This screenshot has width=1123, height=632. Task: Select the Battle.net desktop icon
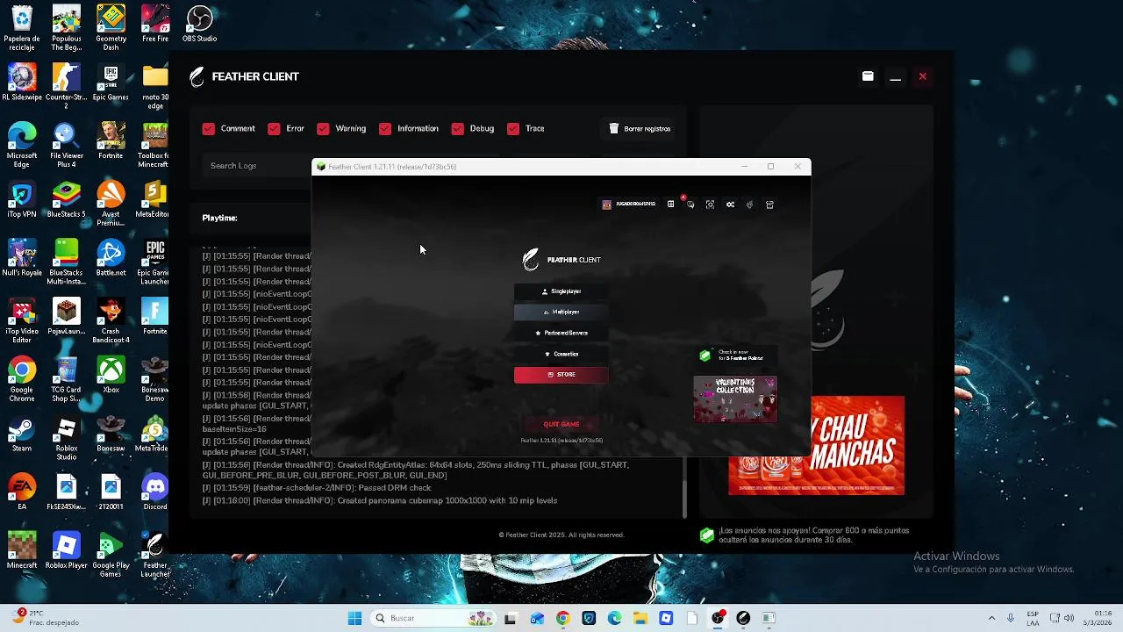click(x=111, y=258)
